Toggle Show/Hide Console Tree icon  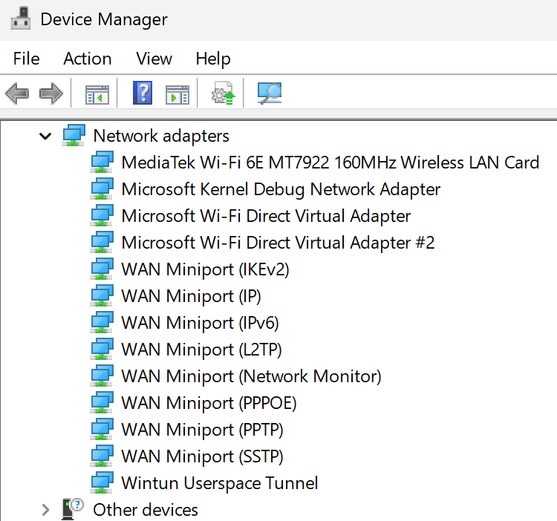point(97,94)
